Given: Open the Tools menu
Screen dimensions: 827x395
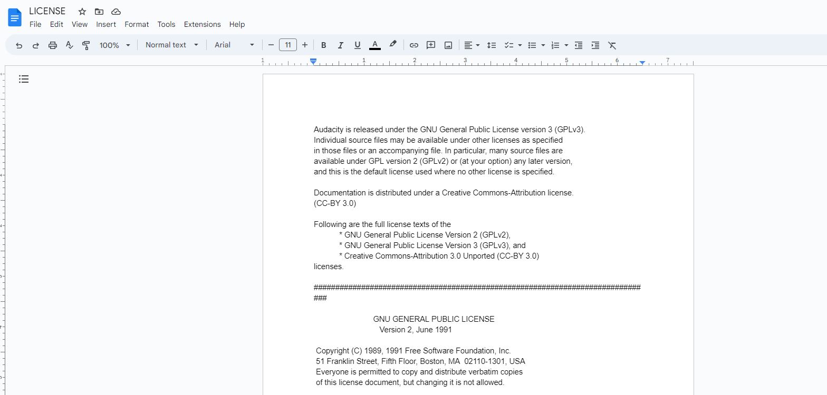Looking at the screenshot, I should (x=166, y=24).
